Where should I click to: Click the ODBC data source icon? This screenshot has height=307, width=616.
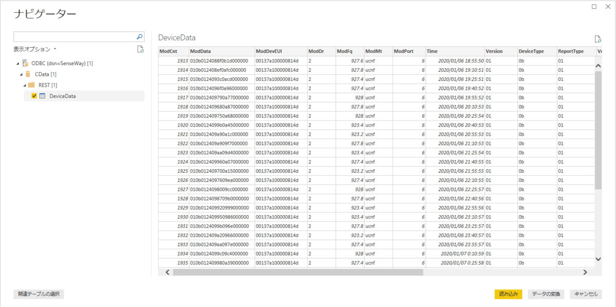26,63
